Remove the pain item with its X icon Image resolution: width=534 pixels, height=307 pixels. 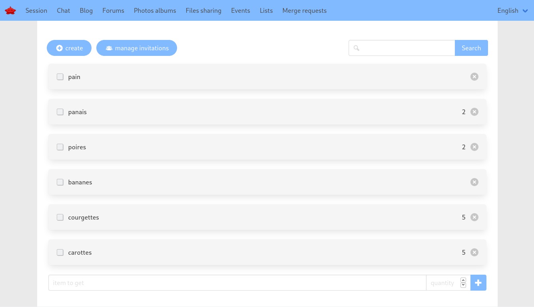point(474,77)
